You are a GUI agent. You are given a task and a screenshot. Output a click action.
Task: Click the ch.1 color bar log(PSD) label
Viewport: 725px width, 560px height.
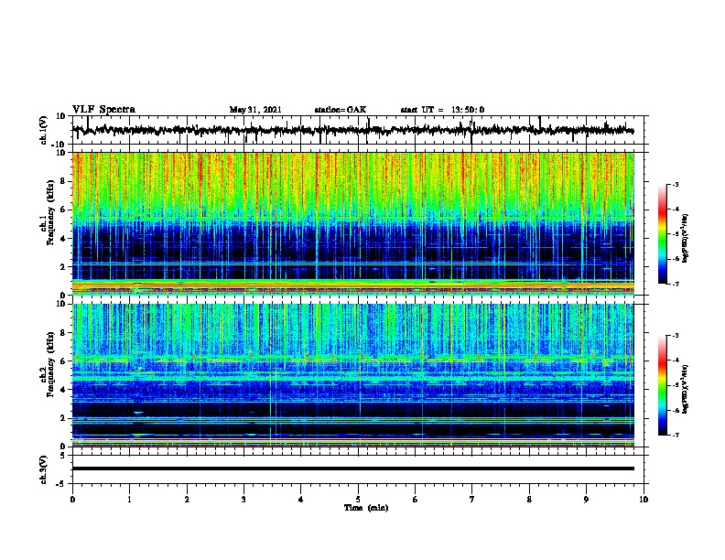click(x=685, y=238)
